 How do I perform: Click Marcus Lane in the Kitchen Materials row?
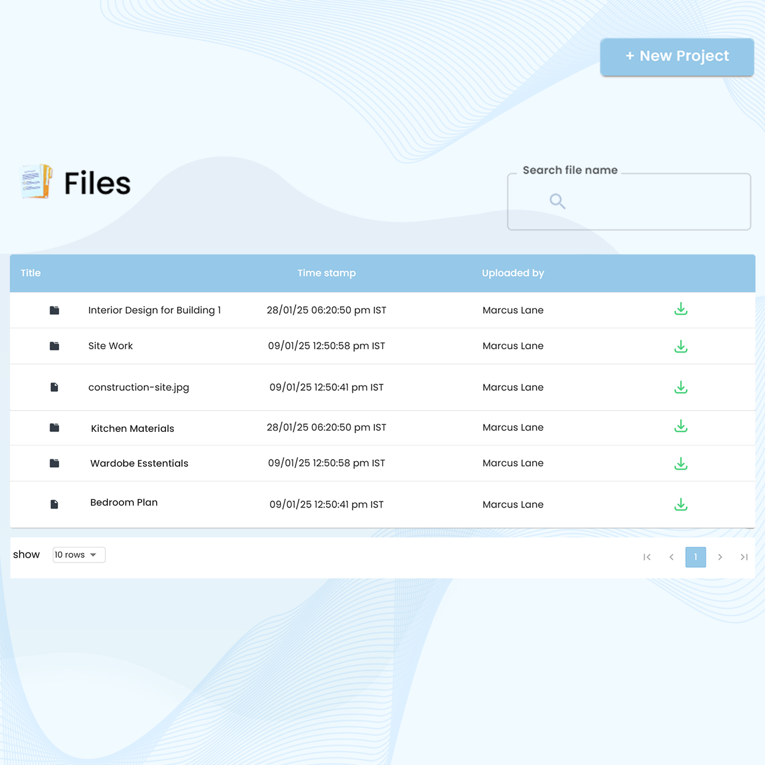[x=513, y=427]
